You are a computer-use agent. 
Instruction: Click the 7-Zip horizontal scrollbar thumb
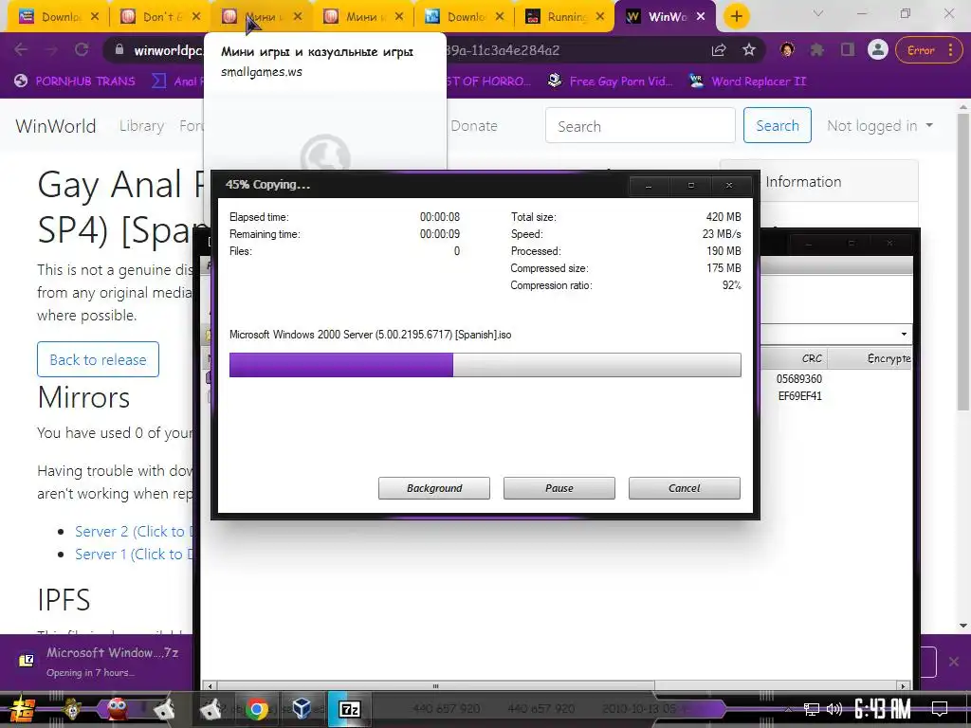[435, 686]
